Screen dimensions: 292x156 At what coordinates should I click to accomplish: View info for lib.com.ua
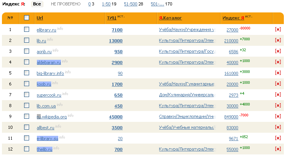(59, 105)
